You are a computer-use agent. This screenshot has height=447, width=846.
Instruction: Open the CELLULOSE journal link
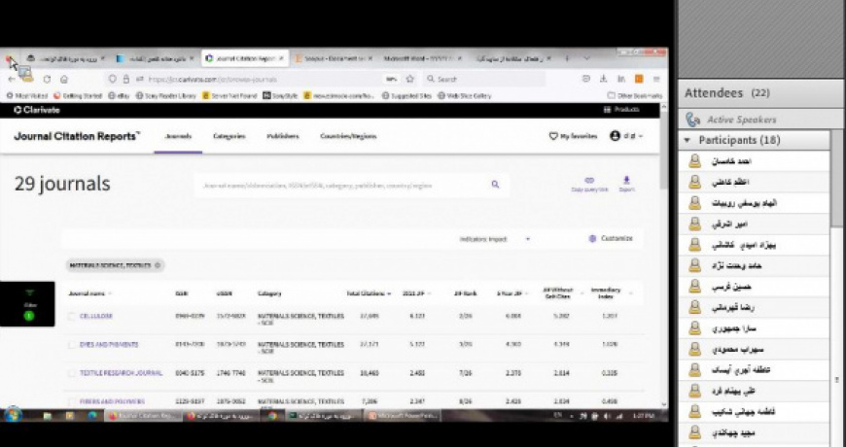pos(96,316)
